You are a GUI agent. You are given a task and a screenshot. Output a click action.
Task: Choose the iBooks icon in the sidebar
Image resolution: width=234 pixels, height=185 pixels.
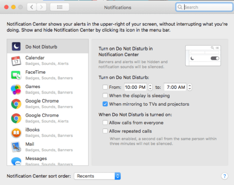pos(16,132)
